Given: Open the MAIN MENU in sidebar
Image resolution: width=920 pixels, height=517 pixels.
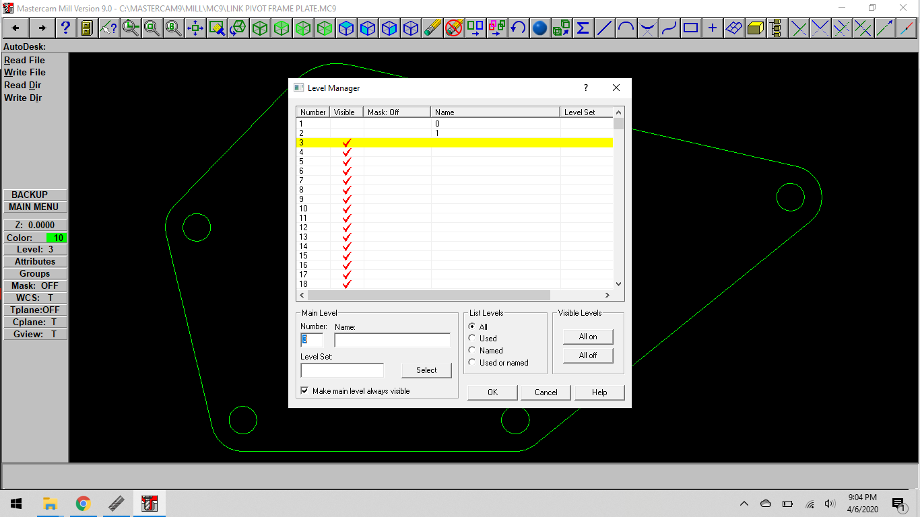Looking at the screenshot, I should click(34, 207).
